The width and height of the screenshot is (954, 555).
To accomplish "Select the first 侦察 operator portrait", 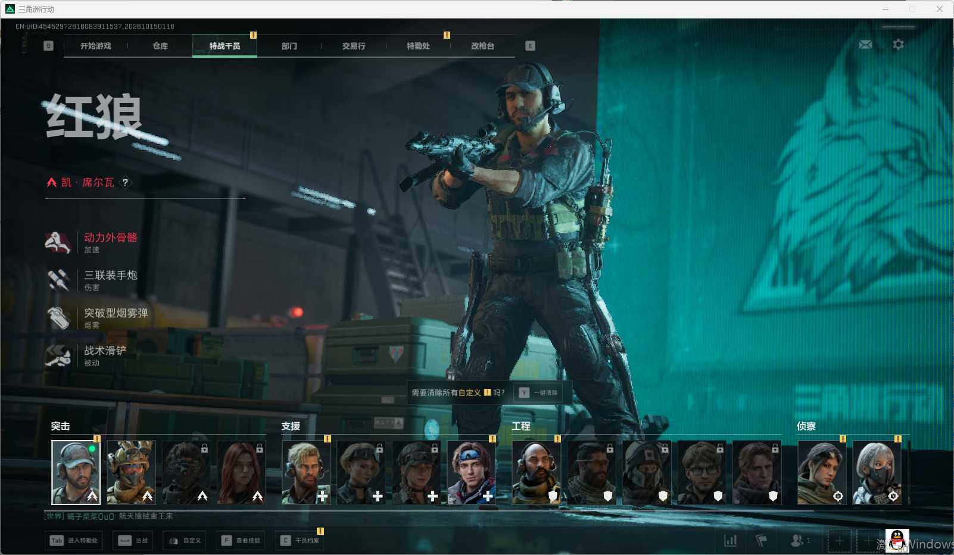I will [x=822, y=473].
